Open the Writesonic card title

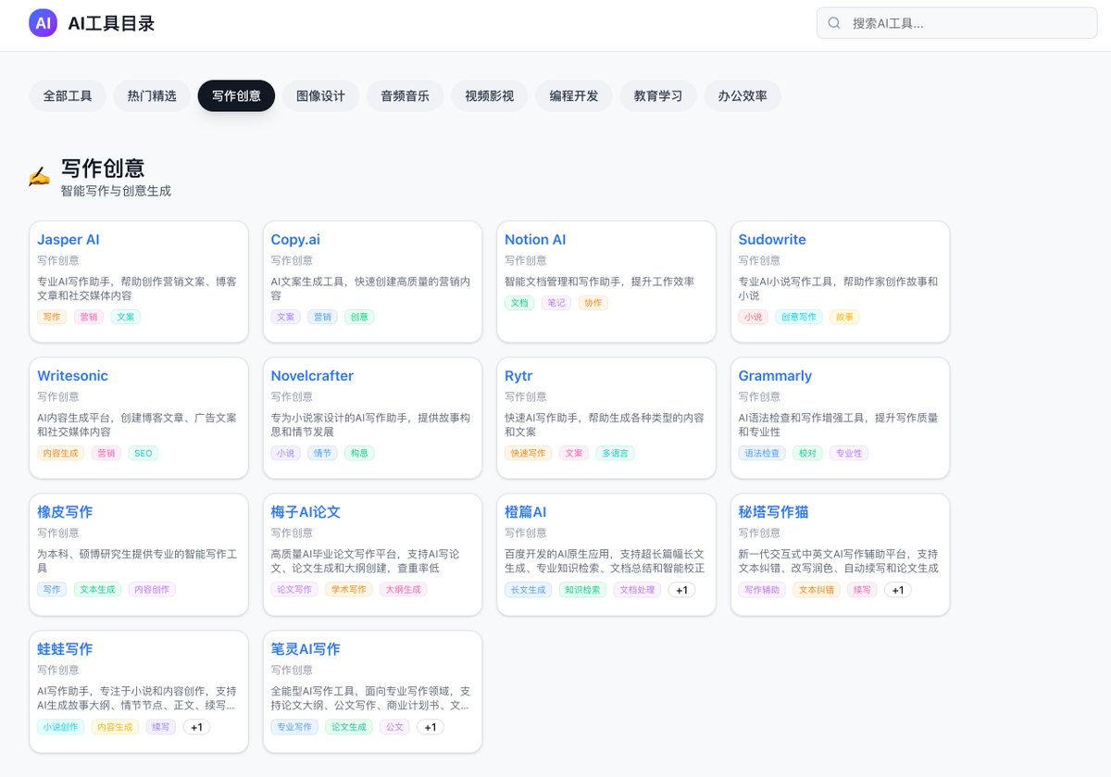[72, 375]
